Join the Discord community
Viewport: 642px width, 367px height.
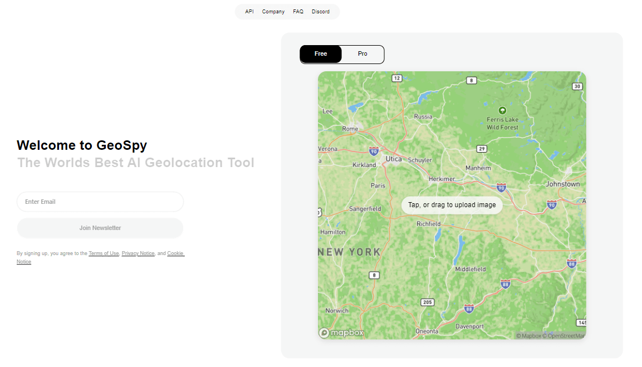click(321, 11)
